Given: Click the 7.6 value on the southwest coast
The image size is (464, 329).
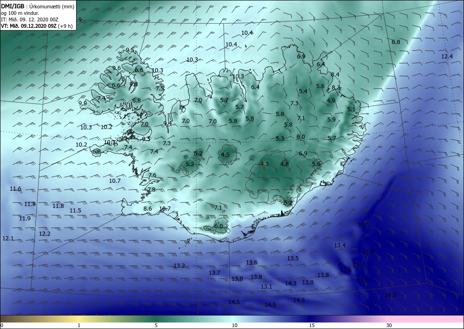Looking at the screenshot, I should point(152,175).
